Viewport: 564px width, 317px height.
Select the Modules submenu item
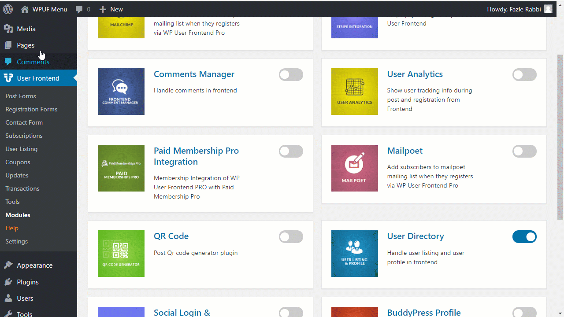pyautogui.click(x=18, y=215)
